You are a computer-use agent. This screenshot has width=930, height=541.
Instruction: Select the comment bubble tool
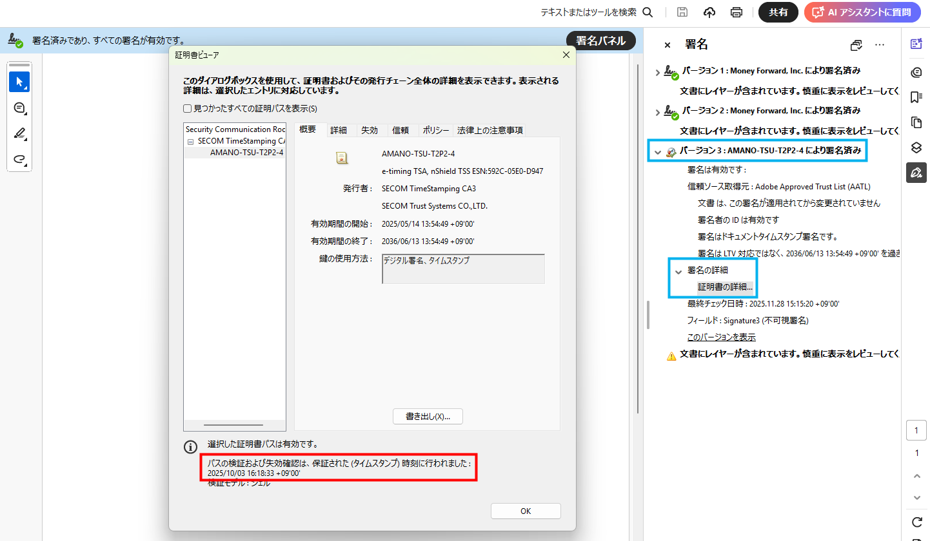pos(19,108)
